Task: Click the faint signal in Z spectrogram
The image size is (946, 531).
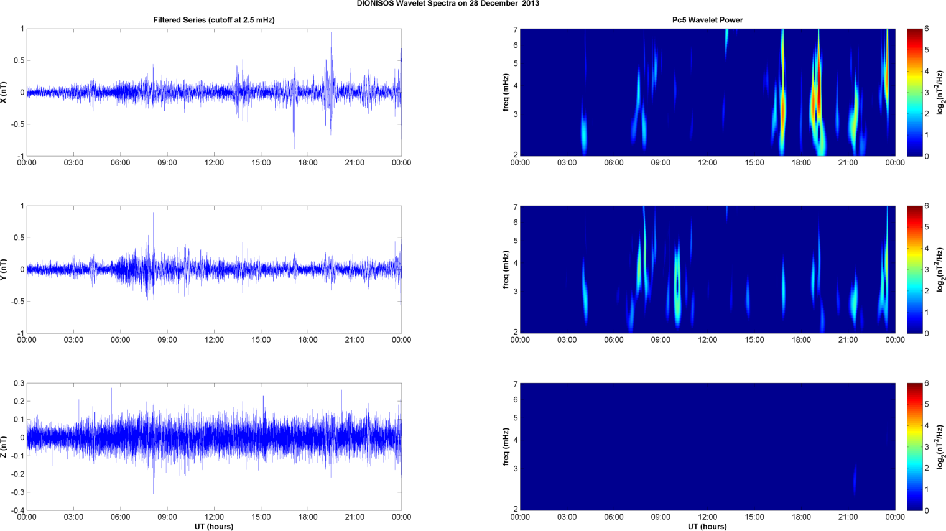Action: pyautogui.click(x=855, y=480)
